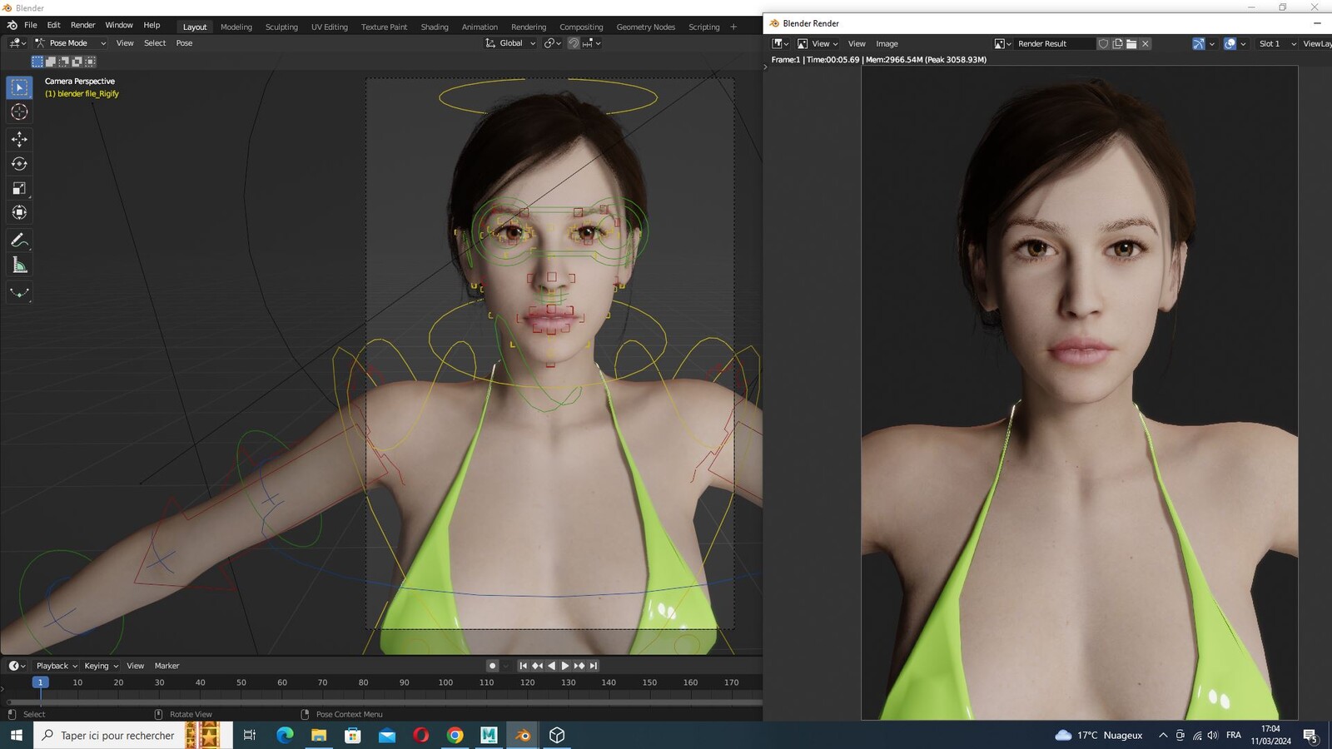The image size is (1332, 749).
Task: Set selection mode to subtract
Action: pos(63,62)
